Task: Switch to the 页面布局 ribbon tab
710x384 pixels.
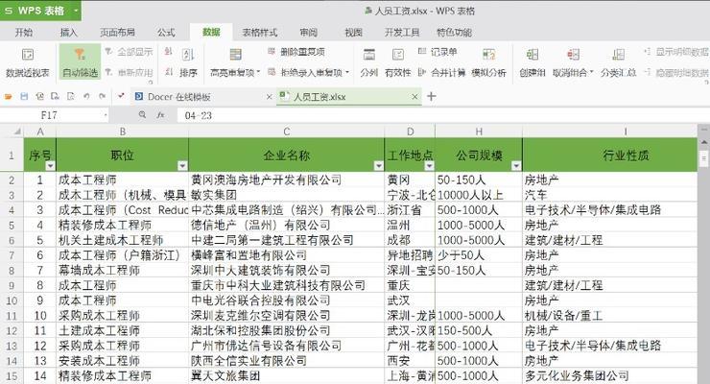Action: click(x=118, y=32)
